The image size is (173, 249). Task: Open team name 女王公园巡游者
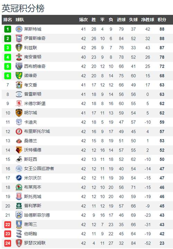coord(39,169)
